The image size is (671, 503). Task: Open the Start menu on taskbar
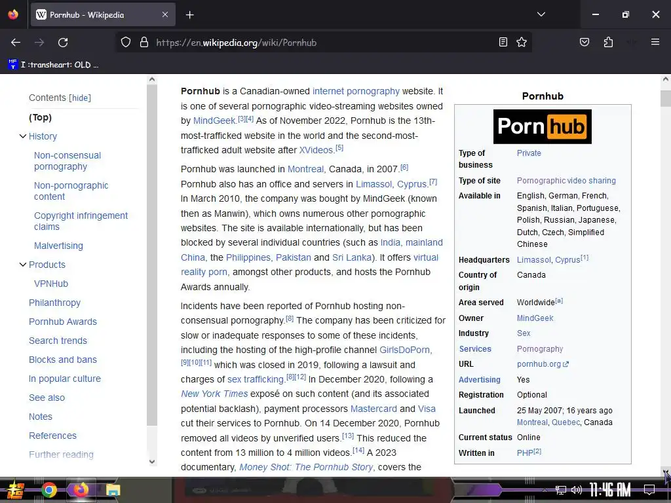[16, 490]
